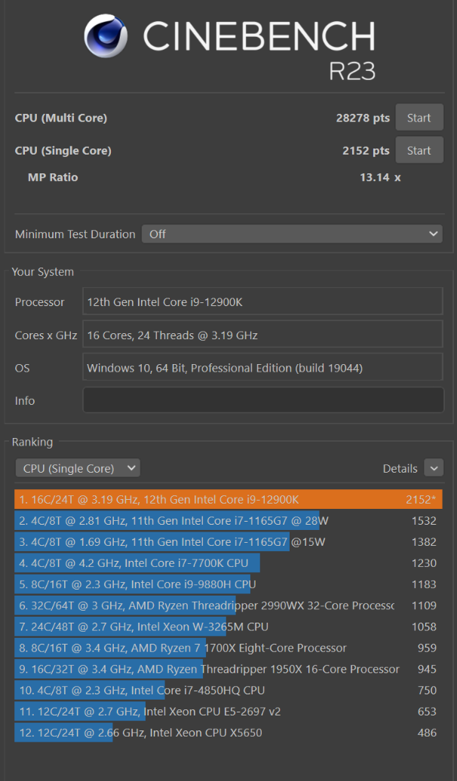Viewport: 457px width, 781px height.
Task: Select the ranking row i7-1165G7 @ 28W
Action: pyautogui.click(x=228, y=520)
